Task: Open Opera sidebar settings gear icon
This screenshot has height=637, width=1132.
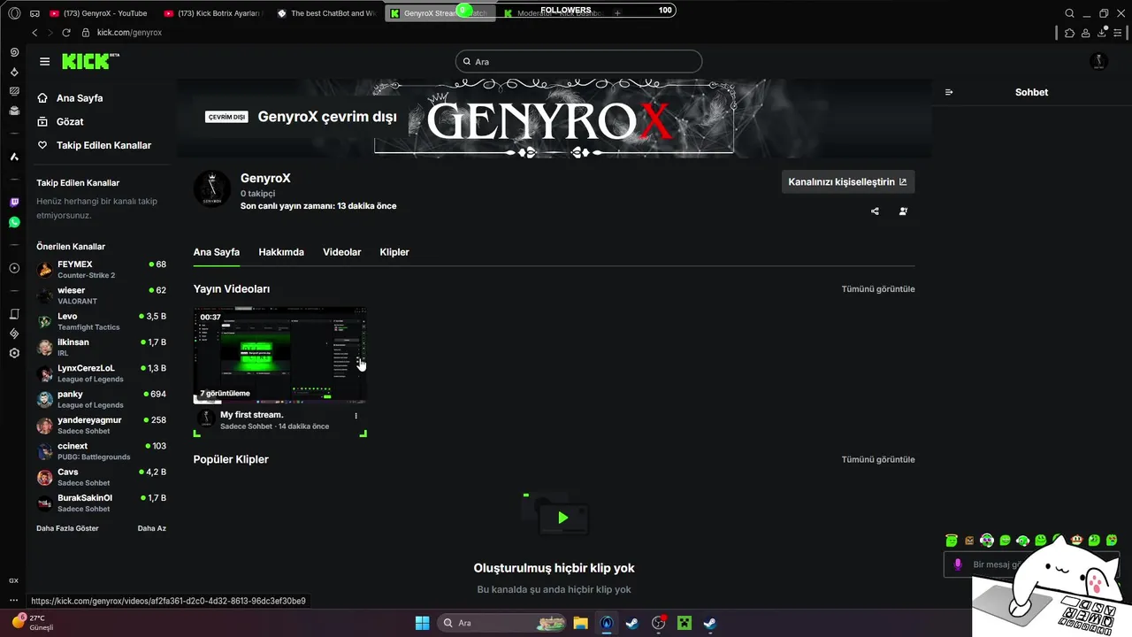Action: coord(14,353)
